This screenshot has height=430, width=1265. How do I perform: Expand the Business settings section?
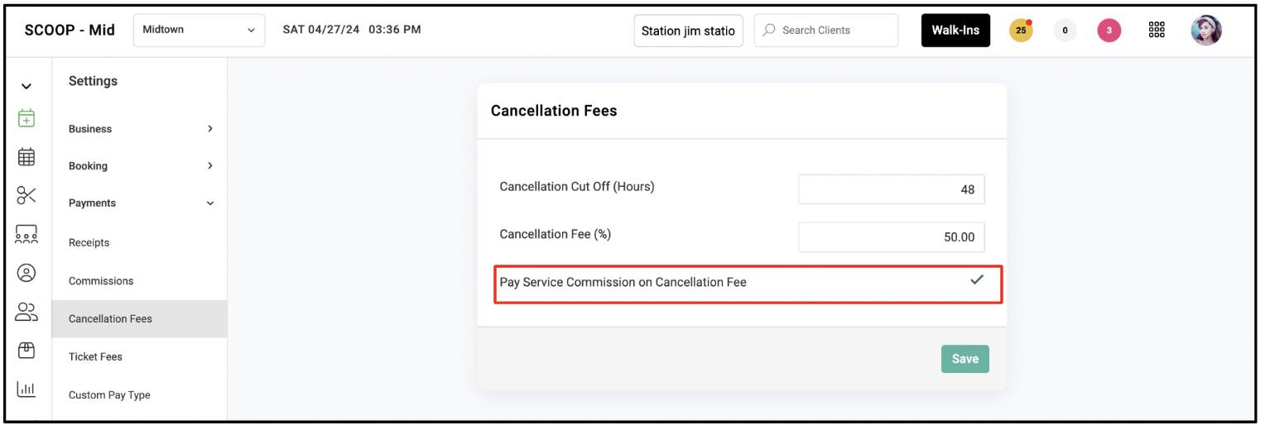coord(141,129)
